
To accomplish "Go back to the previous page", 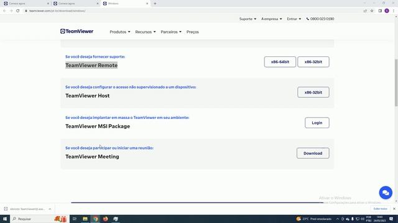I will (x=4, y=11).
